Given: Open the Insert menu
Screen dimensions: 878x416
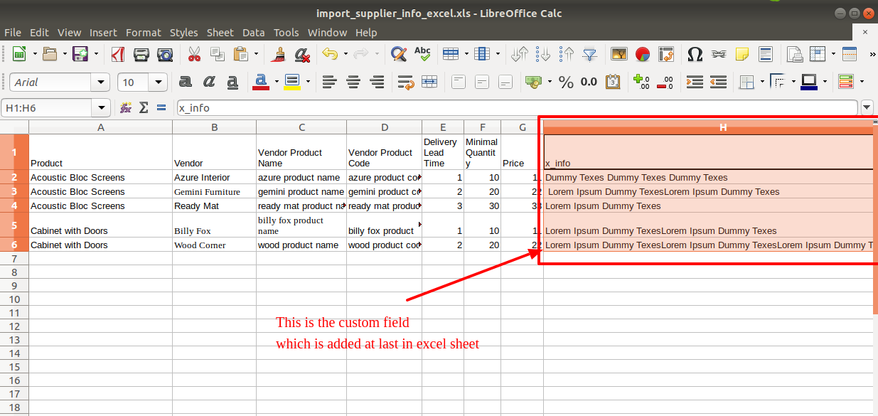Looking at the screenshot, I should [x=103, y=33].
